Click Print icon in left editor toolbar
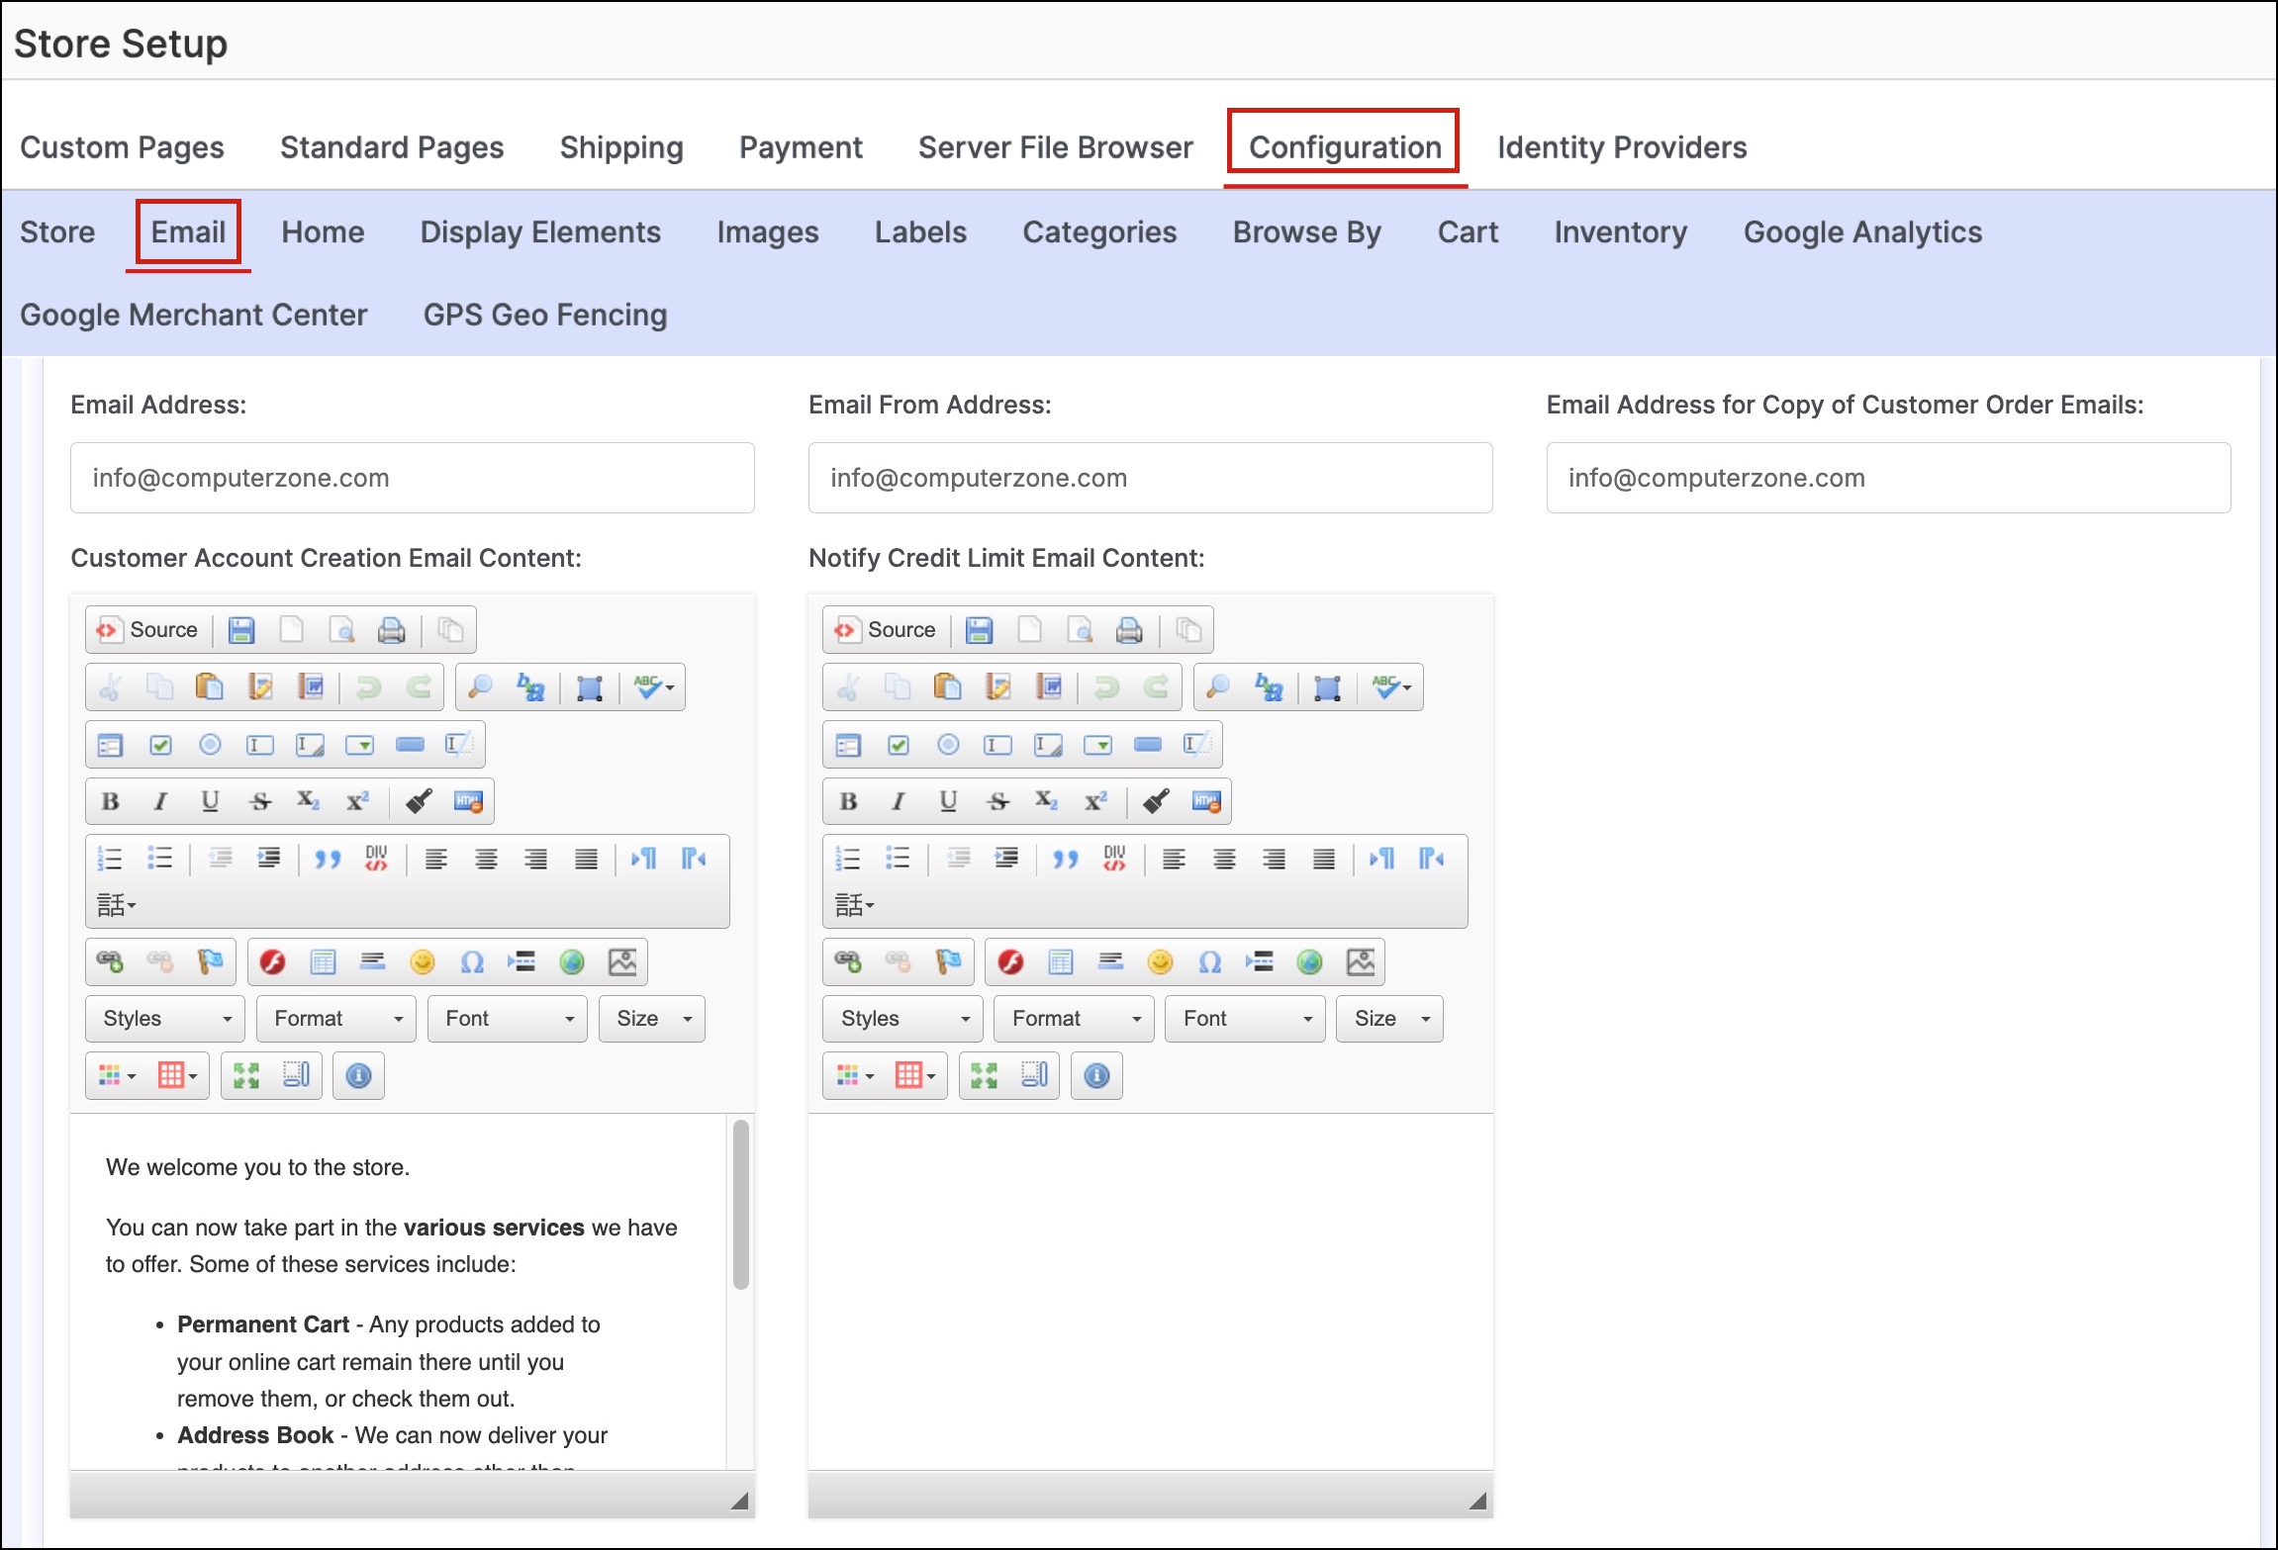The width and height of the screenshot is (2278, 1550). (392, 630)
